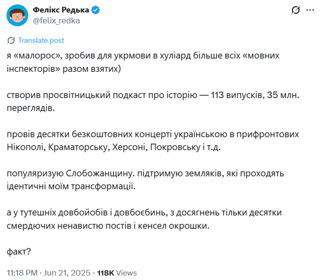Click the closing line факт?

coord(19,252)
